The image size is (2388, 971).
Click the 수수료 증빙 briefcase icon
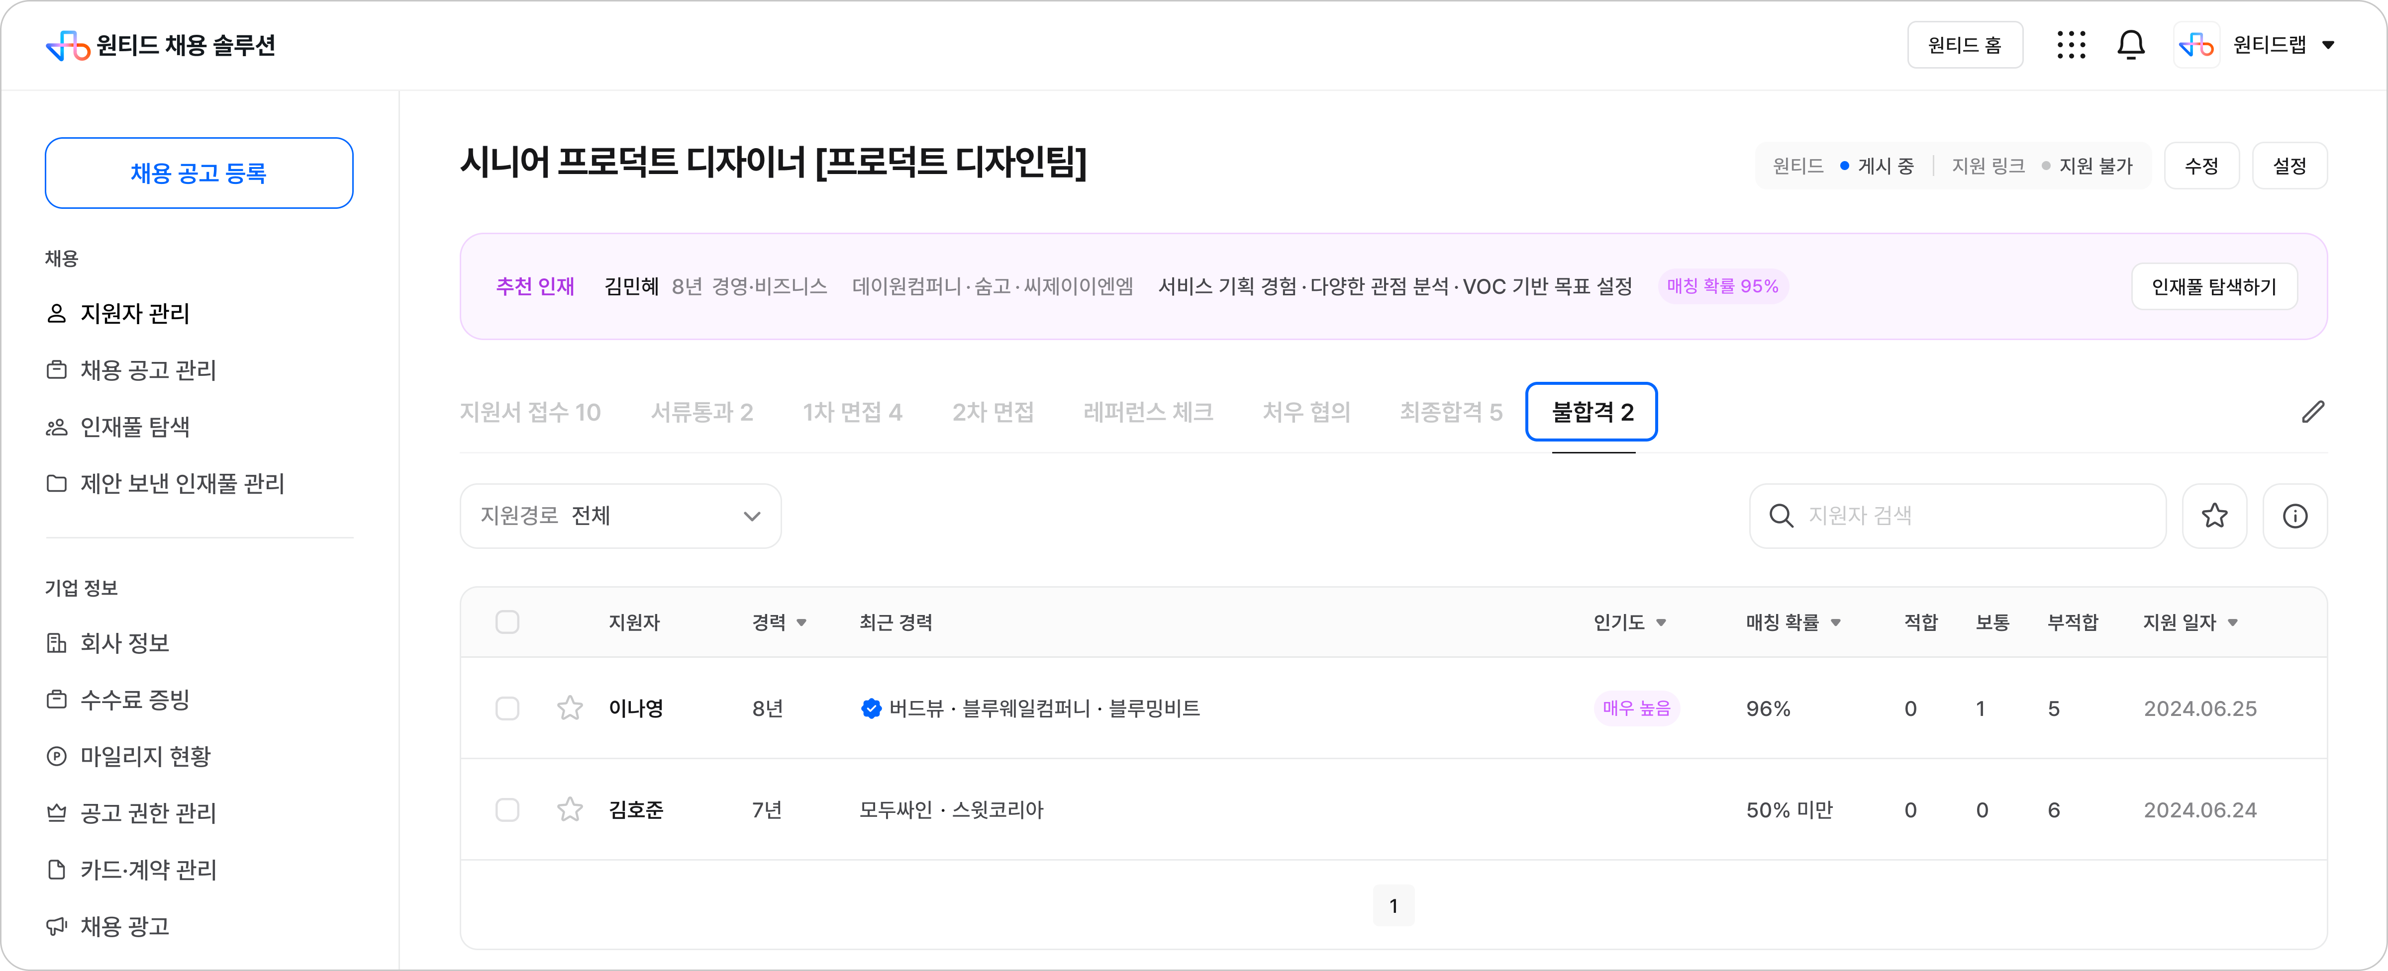[x=57, y=700]
